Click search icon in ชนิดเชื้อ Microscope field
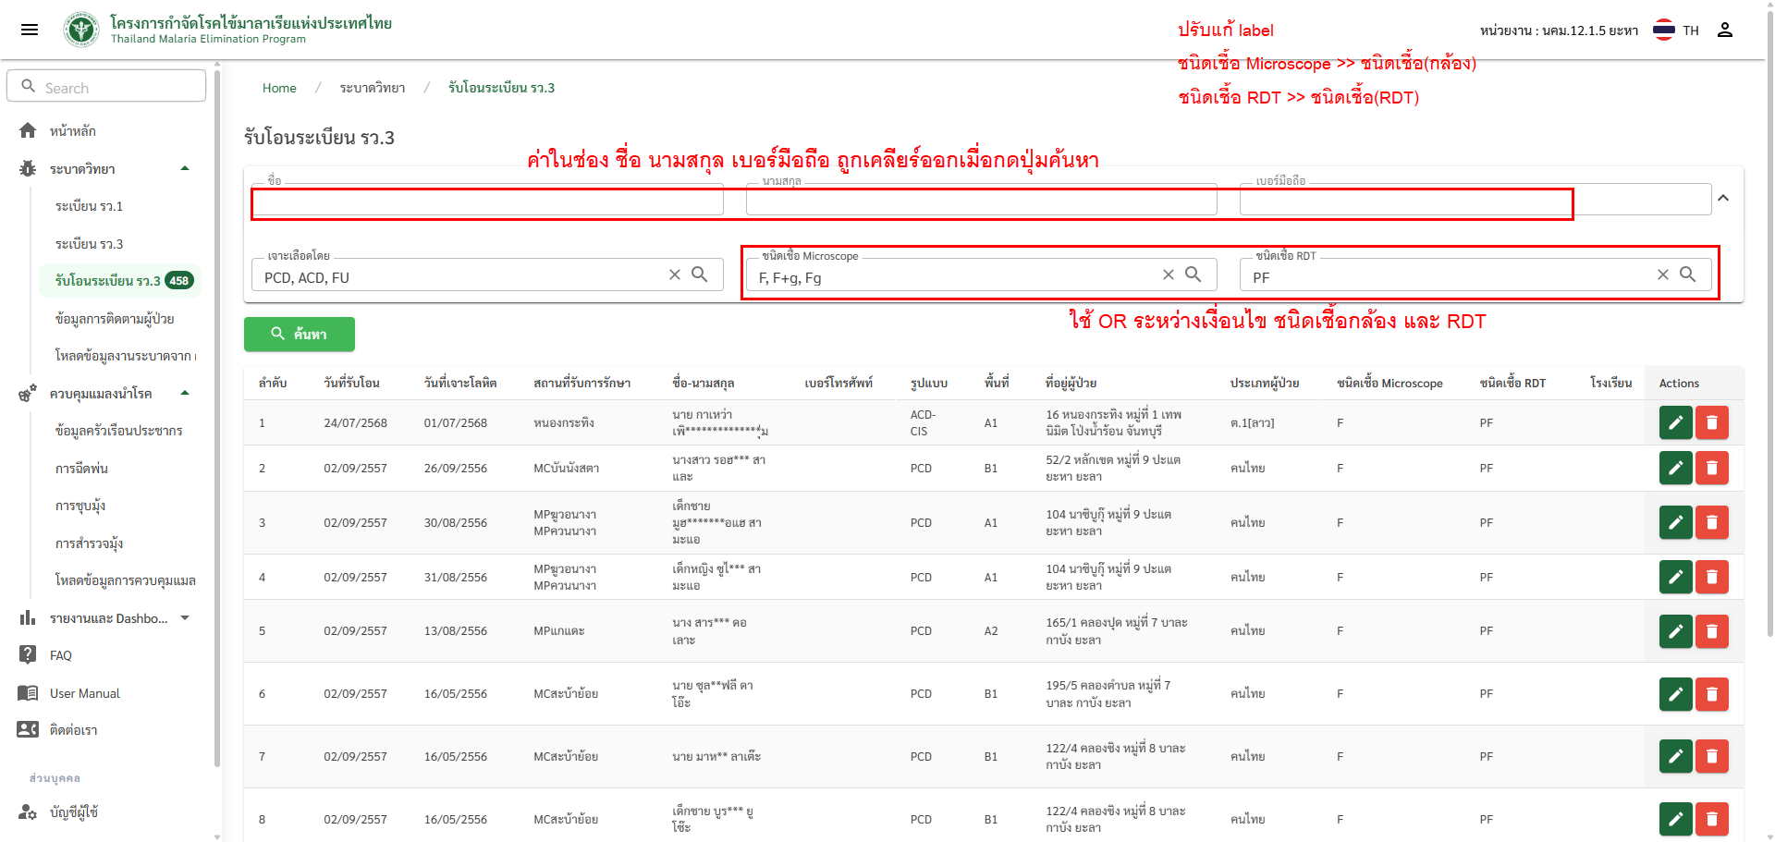This screenshot has width=1775, height=842. click(1194, 275)
